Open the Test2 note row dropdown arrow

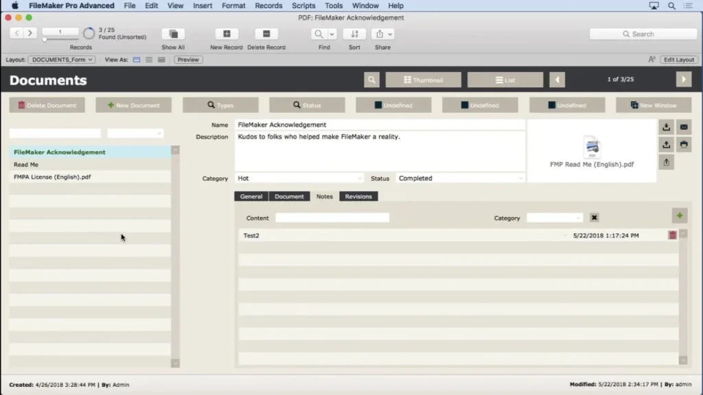[565, 236]
